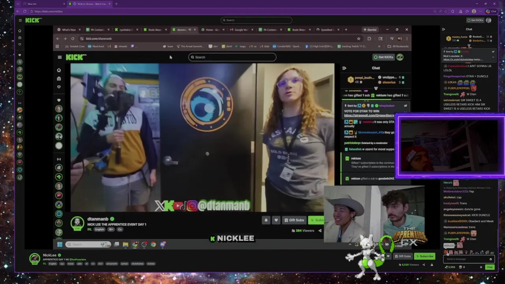Select the travel tag under NickLee

click(71, 263)
